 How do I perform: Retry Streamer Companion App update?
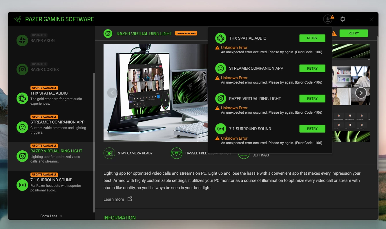[312, 69]
